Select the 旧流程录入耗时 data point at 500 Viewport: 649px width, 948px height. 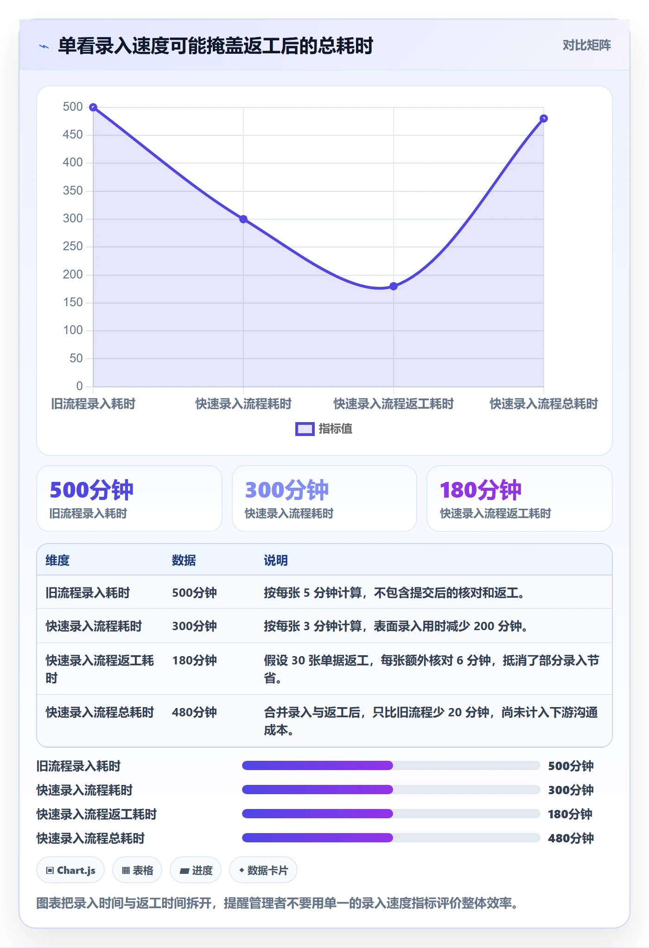pos(93,107)
